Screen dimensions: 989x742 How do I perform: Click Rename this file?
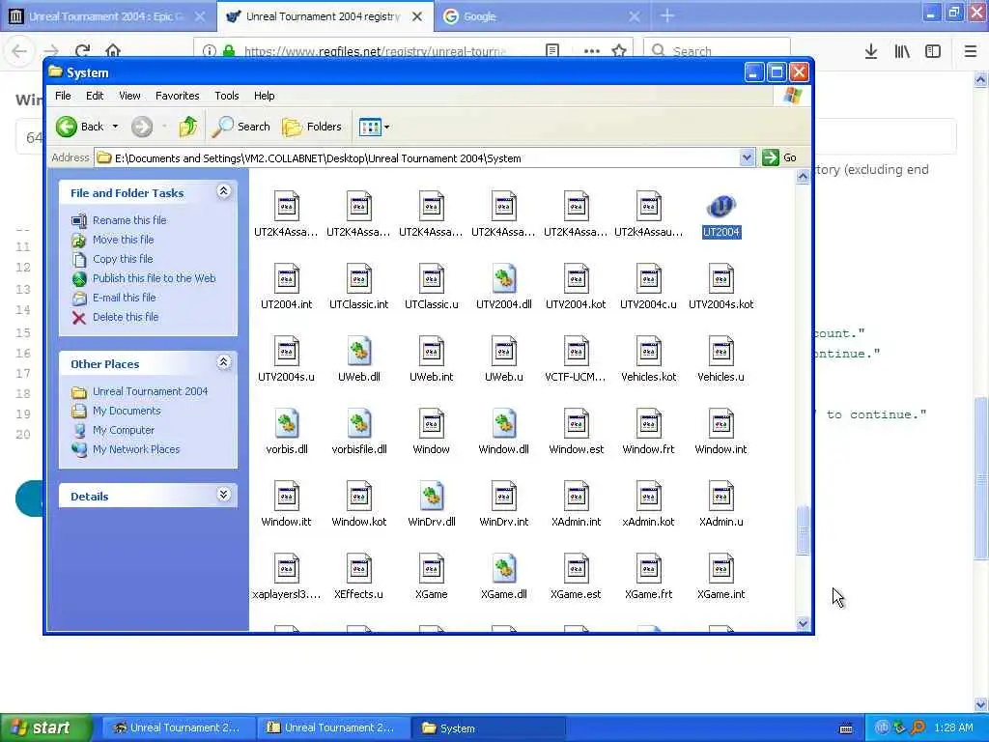point(129,220)
